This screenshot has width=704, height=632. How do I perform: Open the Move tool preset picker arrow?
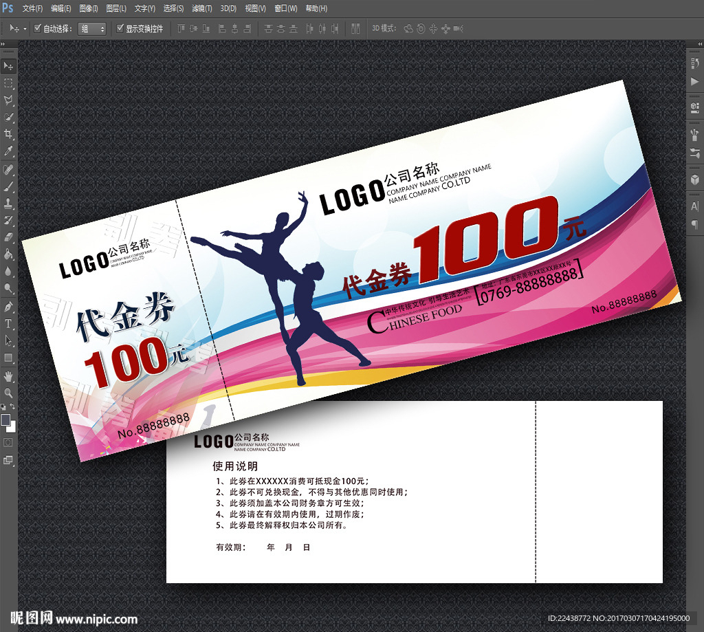25,29
